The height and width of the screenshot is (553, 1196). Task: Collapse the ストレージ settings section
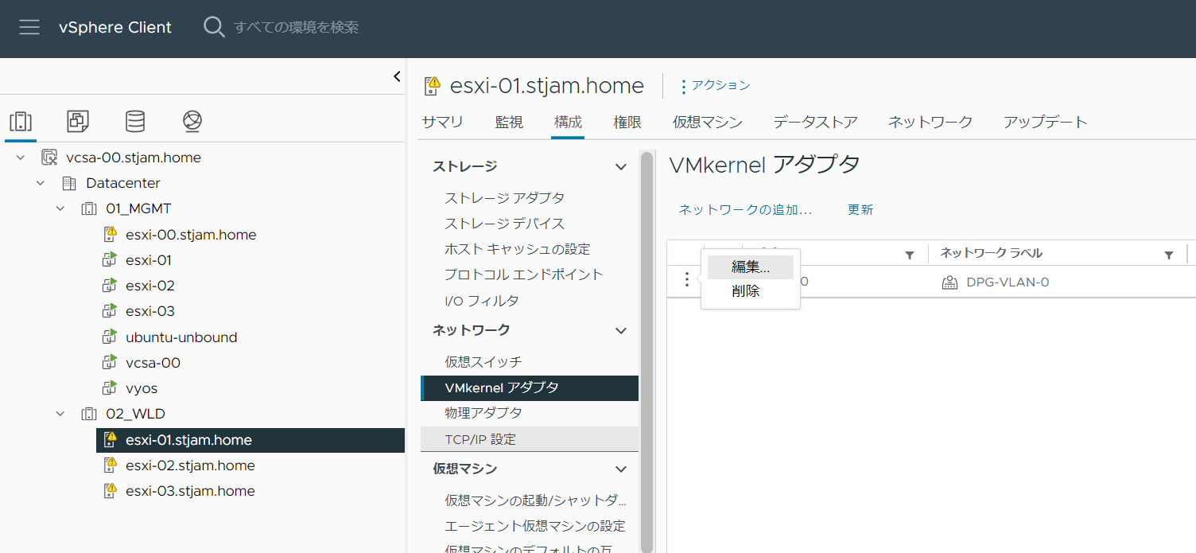(621, 166)
